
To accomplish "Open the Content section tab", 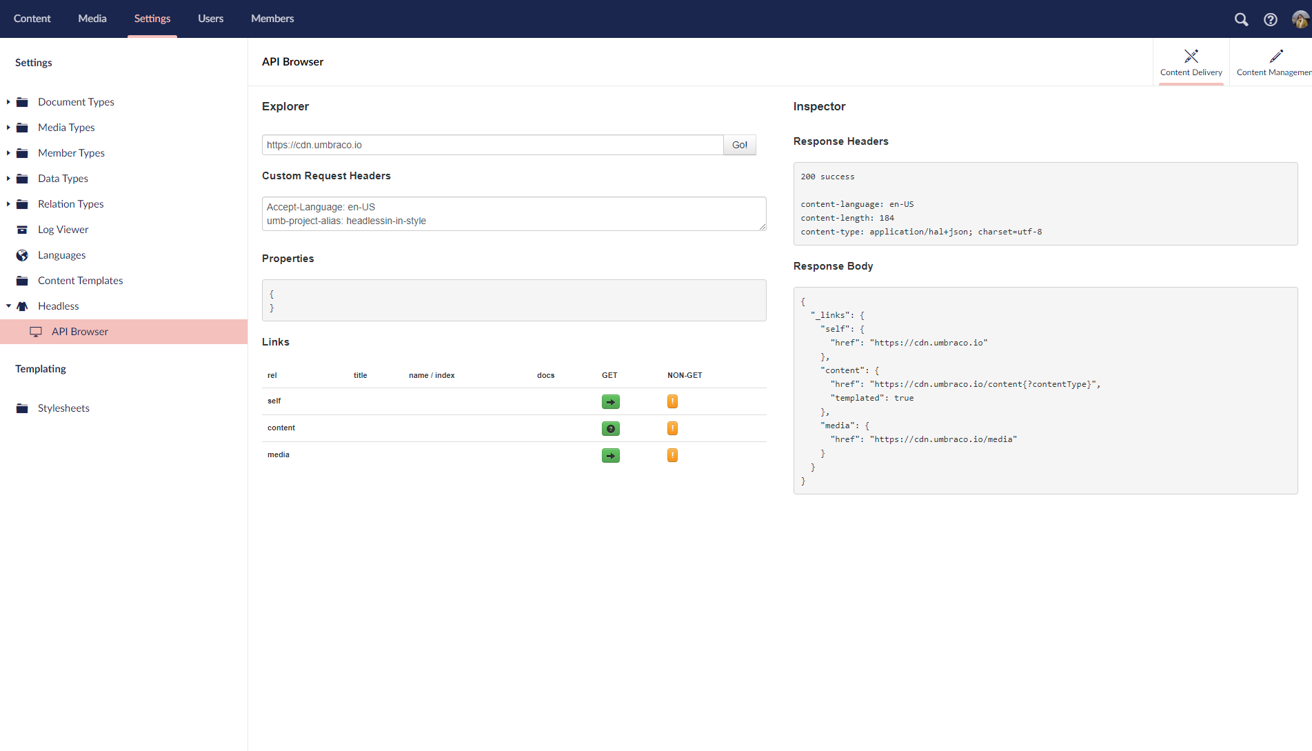I will coord(32,19).
